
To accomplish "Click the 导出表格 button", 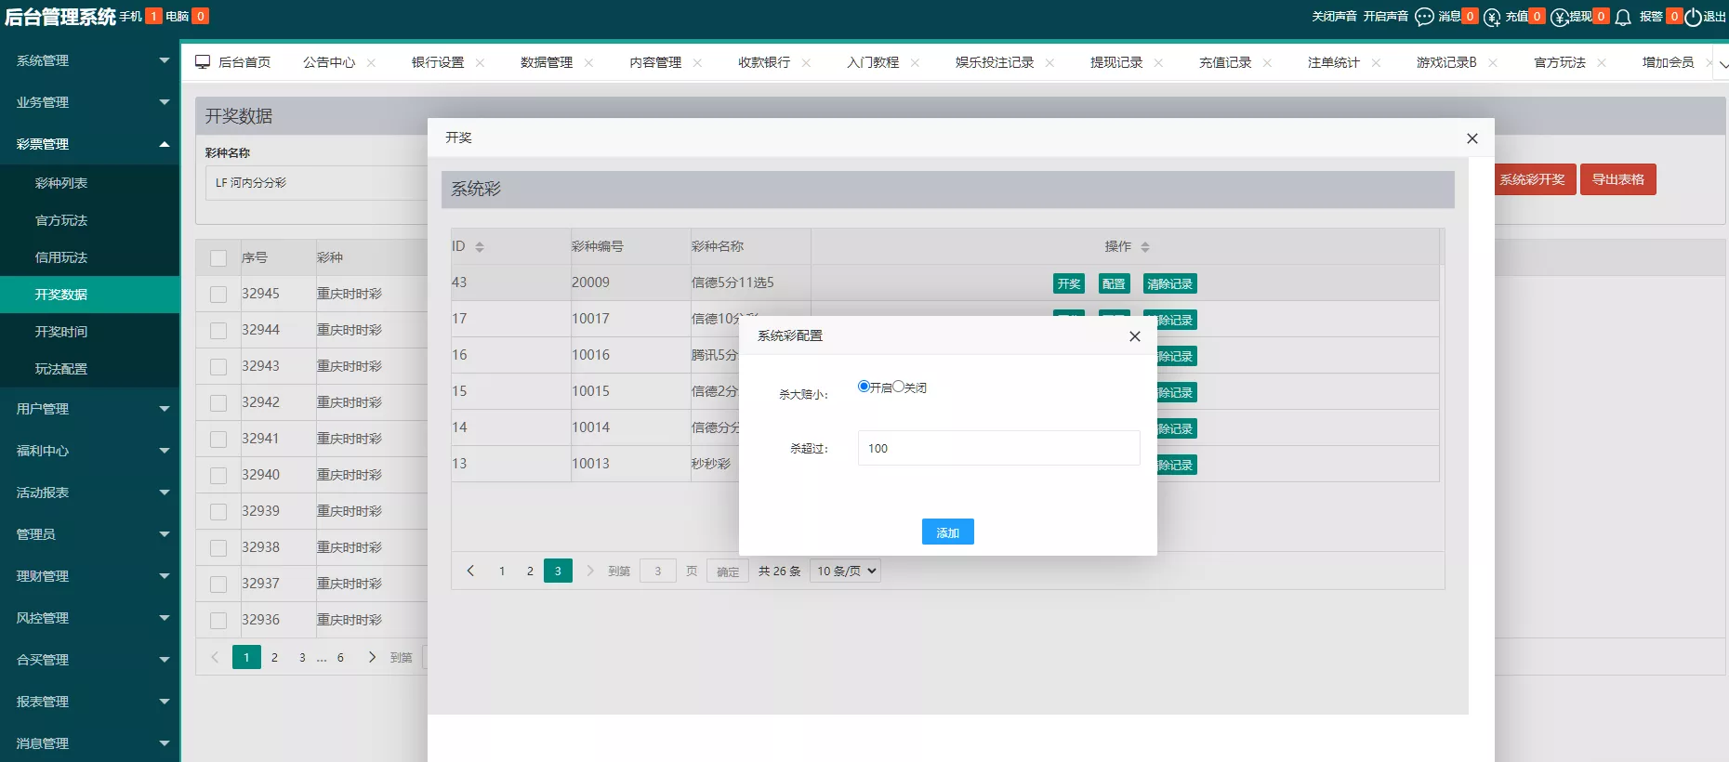I will 1617,179.
